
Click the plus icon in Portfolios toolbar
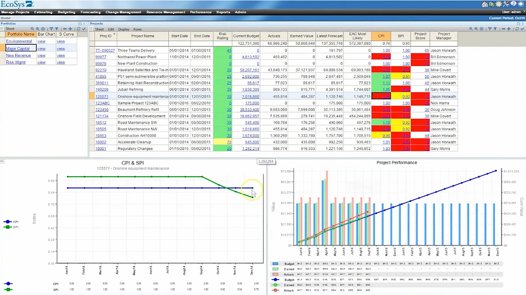70,29
